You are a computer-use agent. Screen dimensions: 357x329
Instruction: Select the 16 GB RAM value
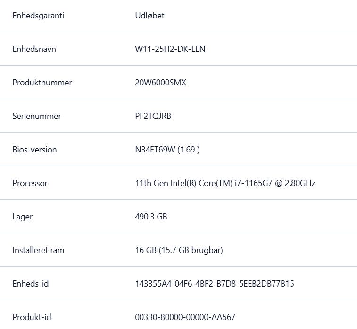click(179, 250)
